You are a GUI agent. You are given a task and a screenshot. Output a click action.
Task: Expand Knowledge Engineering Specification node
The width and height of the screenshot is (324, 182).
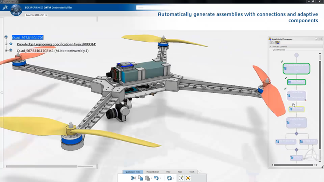[x=6, y=44]
